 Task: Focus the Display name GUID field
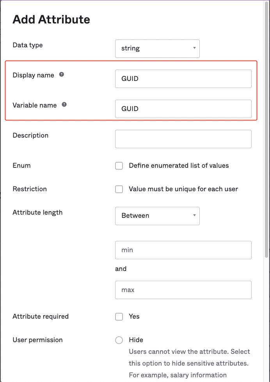pos(183,79)
